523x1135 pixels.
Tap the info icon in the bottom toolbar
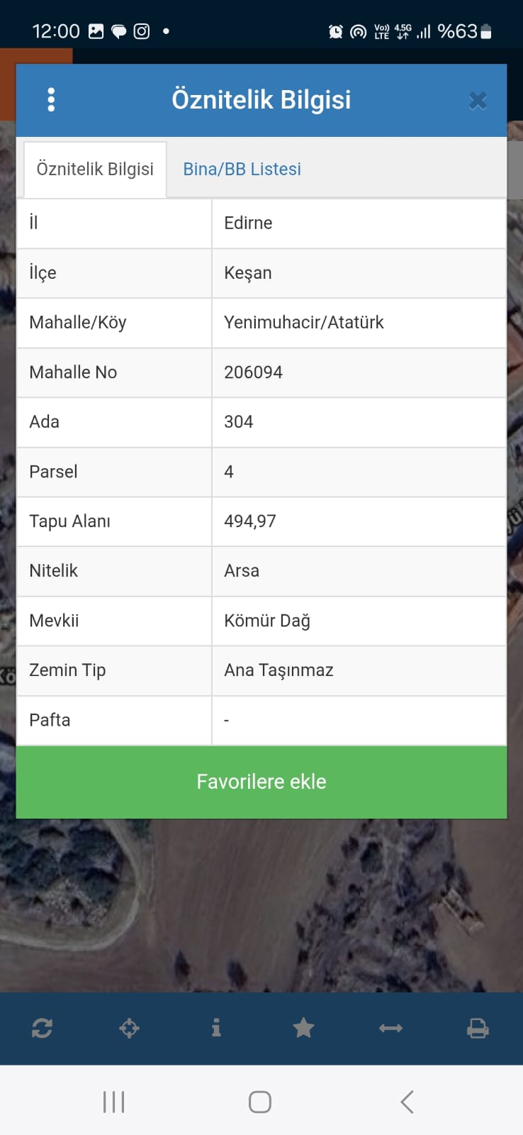[216, 1028]
